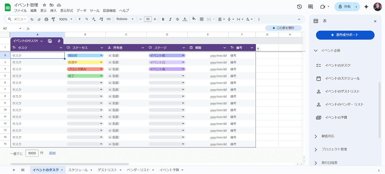
Task: Open the text color picker
Action: pos(185,19)
